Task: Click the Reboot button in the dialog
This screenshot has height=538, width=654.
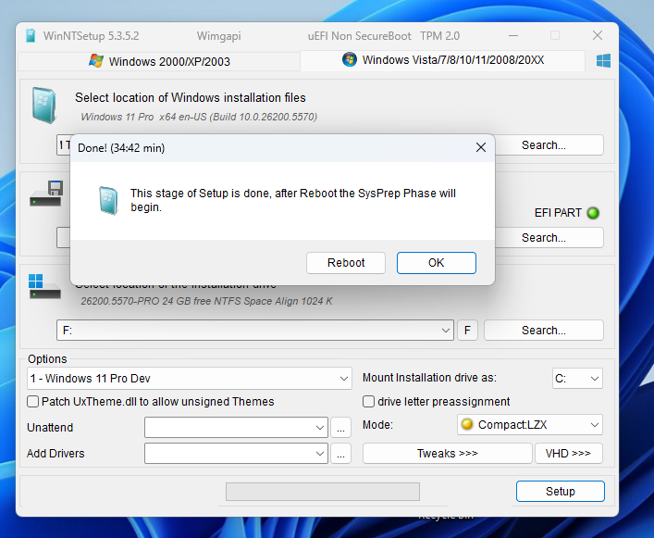Action: pyautogui.click(x=346, y=263)
